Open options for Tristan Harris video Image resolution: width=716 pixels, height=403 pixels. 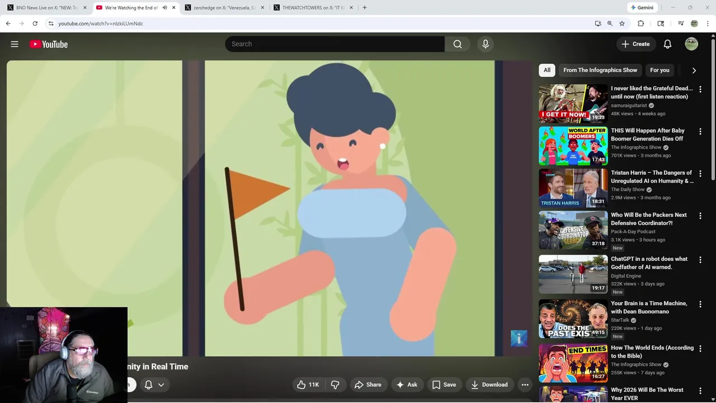(700, 174)
